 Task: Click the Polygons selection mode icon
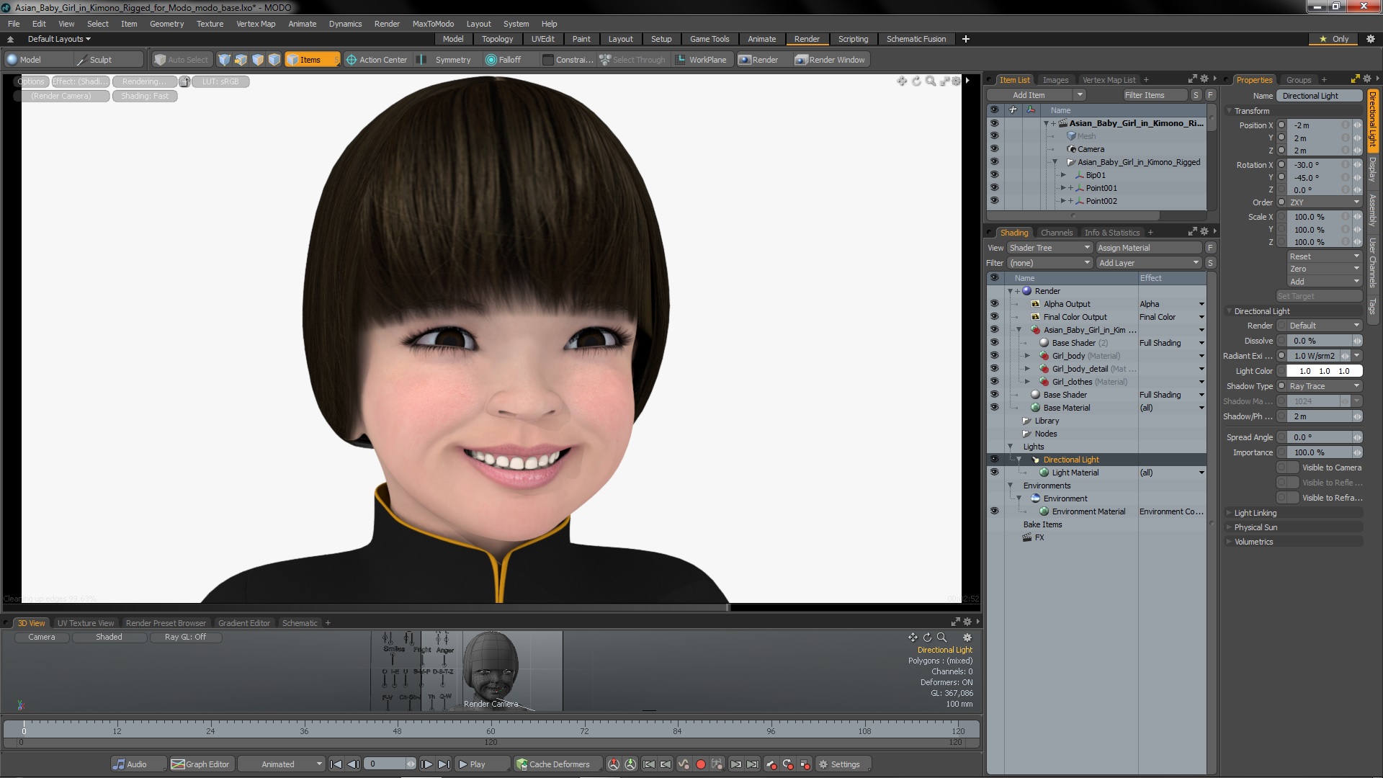pyautogui.click(x=257, y=60)
